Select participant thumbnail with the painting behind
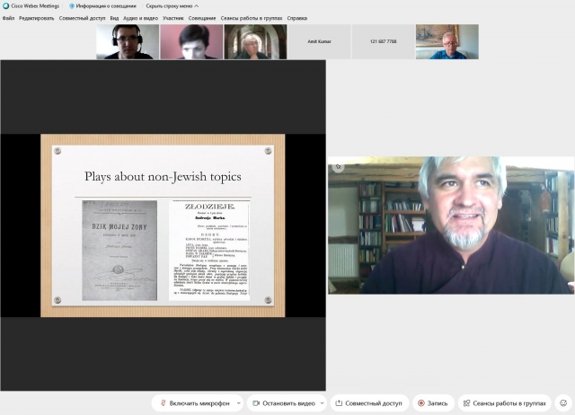The image size is (575, 415). tap(447, 42)
